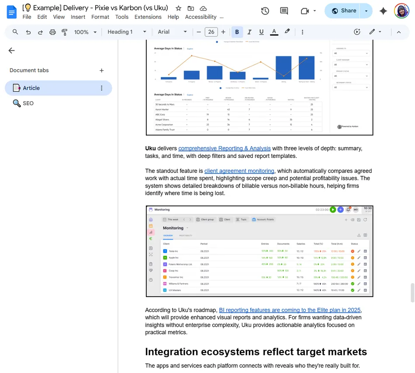The height and width of the screenshot is (373, 415).
Task: Toggle underline formatting
Action: 261,32
